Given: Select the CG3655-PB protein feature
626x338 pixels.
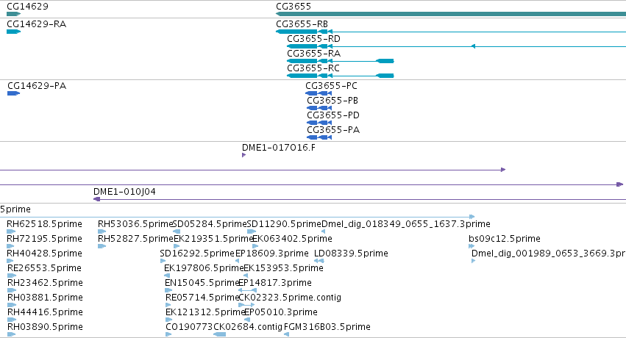Looking at the screenshot, I should coord(319,108).
